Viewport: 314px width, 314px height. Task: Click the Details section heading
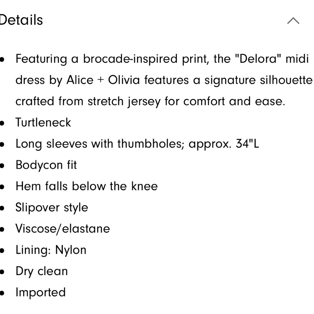[x=21, y=20]
